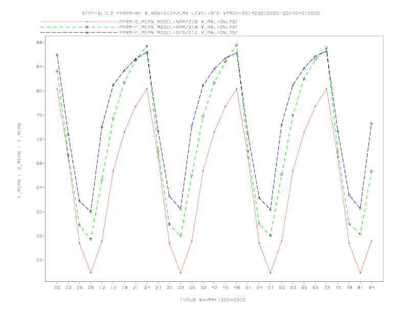Viewport: 405px width, 313px height.
Task: Click x-axis tick label 63
Action: [x=293, y=287]
